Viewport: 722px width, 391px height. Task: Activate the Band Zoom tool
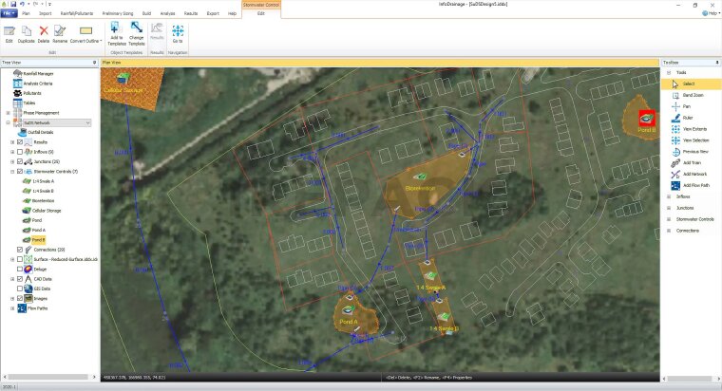[692, 95]
